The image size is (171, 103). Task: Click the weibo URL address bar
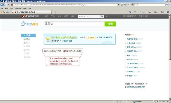64,5
